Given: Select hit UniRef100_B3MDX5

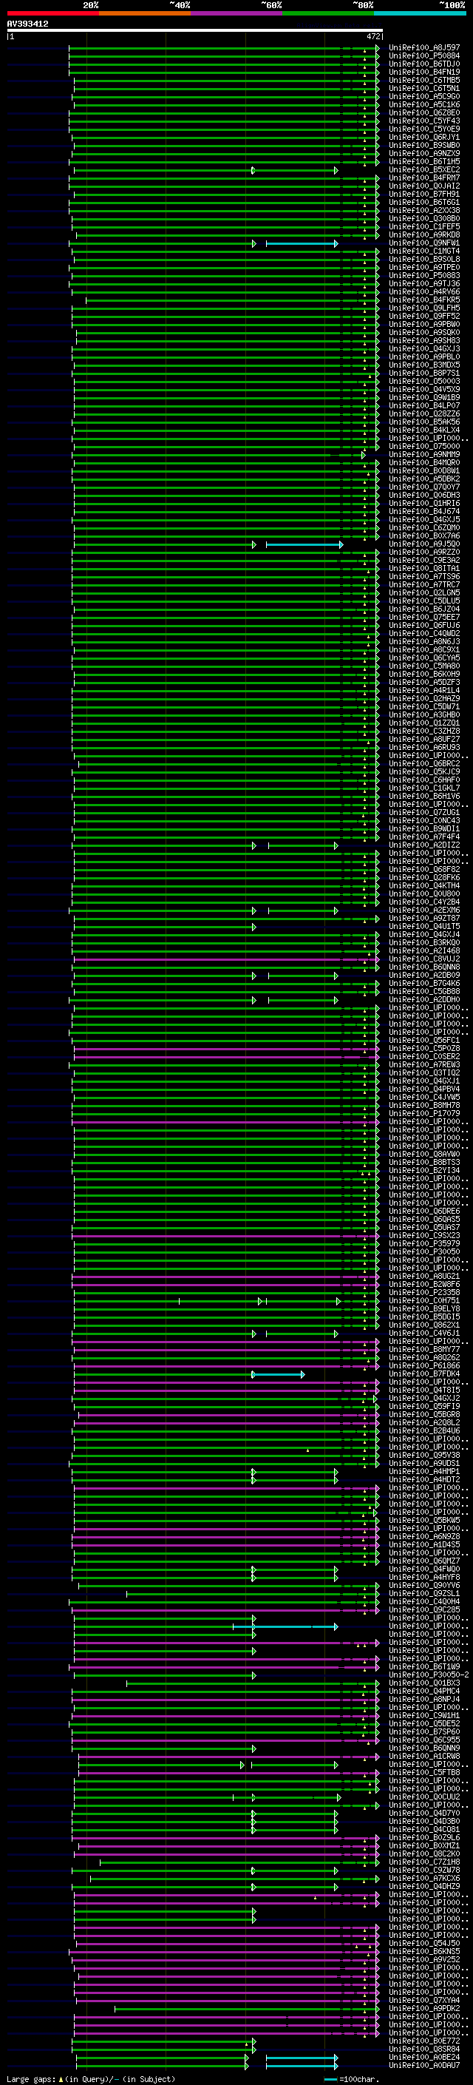Looking at the screenshot, I should [423, 365].
